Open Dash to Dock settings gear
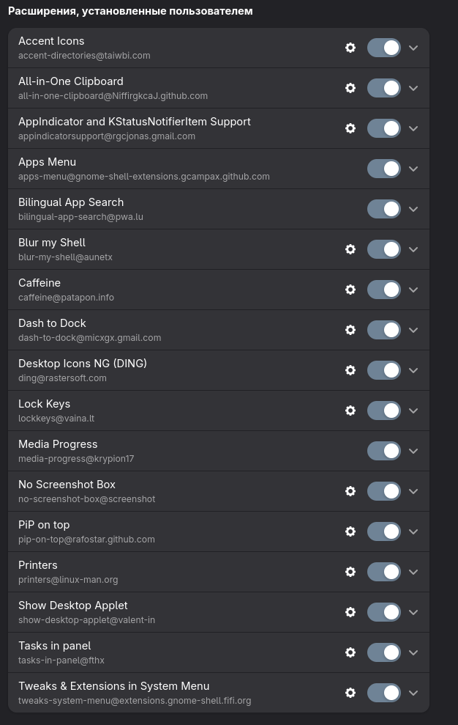Viewport: 458px width, 725px height. point(350,330)
